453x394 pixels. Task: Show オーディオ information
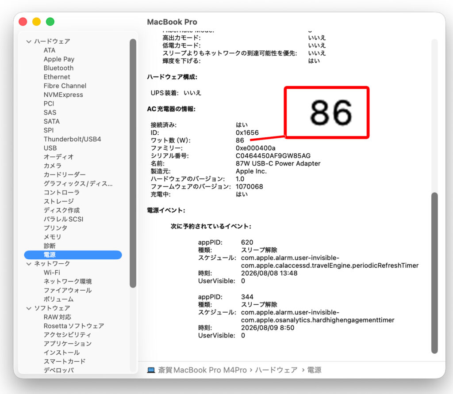[x=59, y=157]
